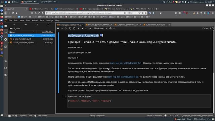Viewport: 215px width, 121px height.
Task: Select the 0_порядок_написания file in the file list
Action: [31, 35]
